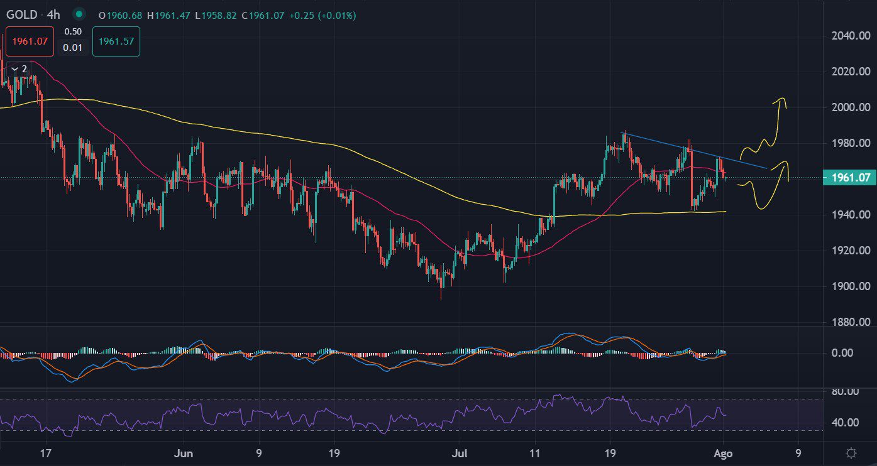Viewport: 877px width, 466px height.
Task: Click the green market status dot
Action: [78, 14]
